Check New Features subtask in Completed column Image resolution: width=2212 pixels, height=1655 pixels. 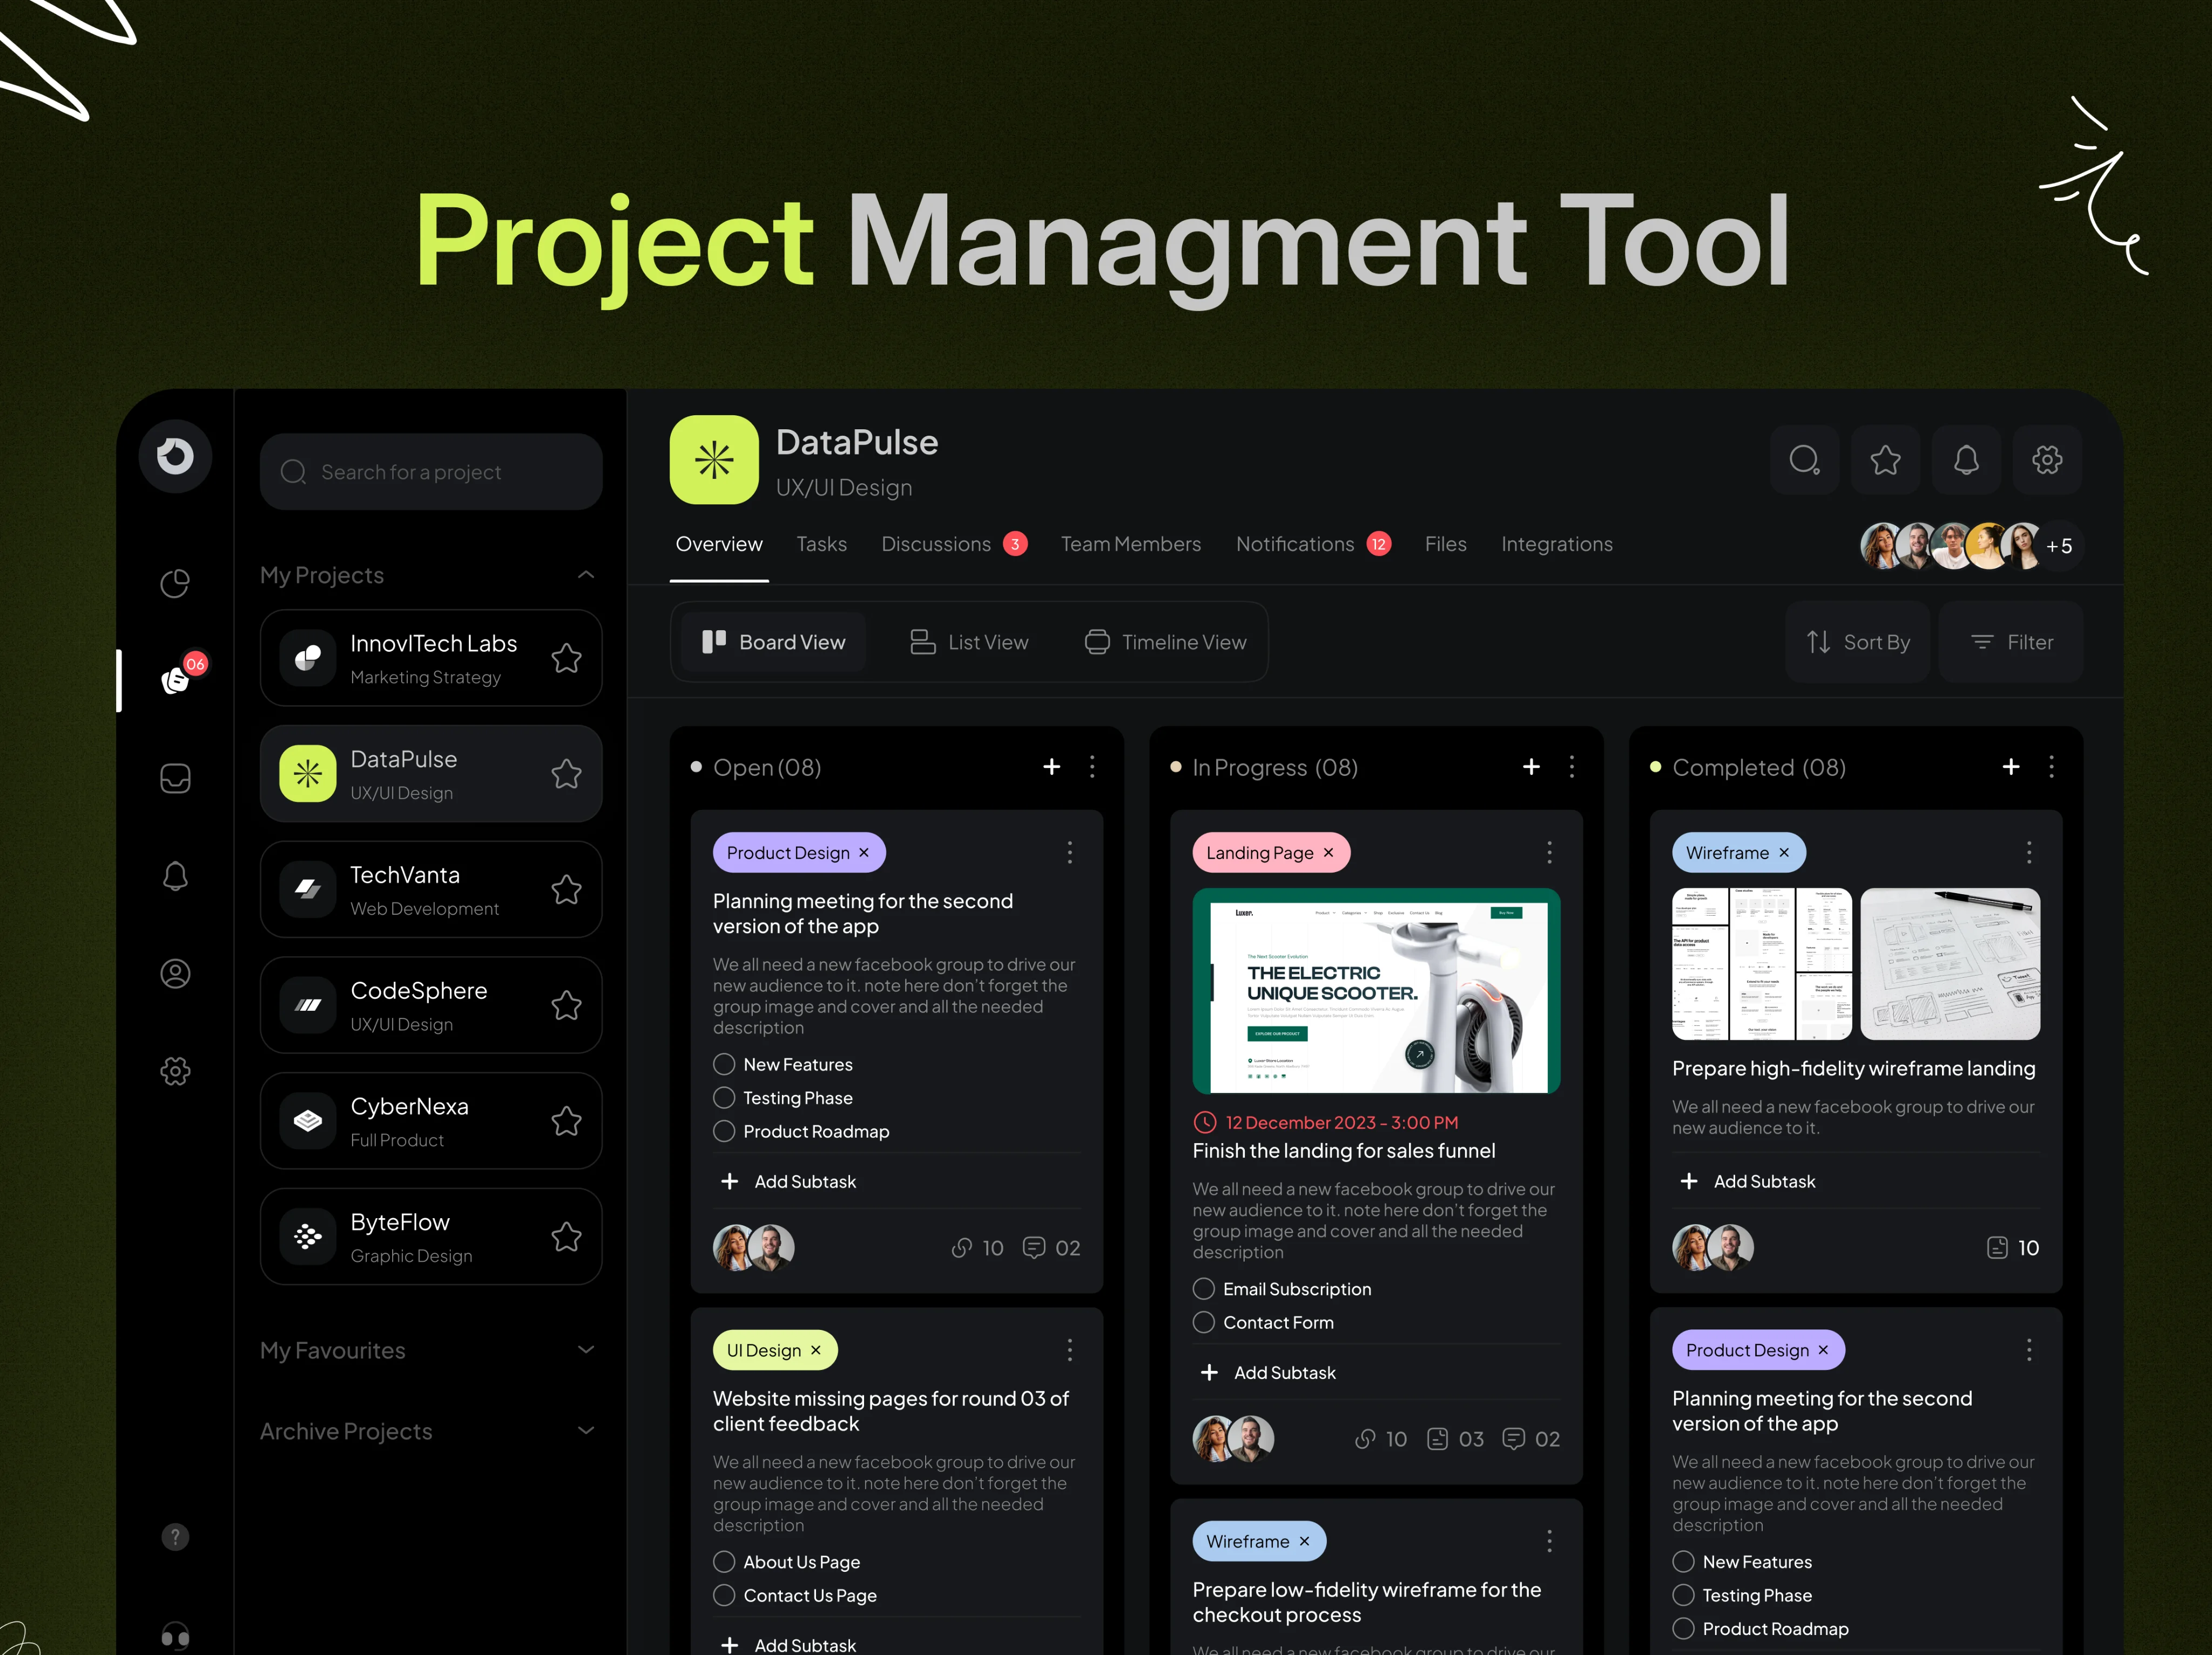click(1684, 1562)
